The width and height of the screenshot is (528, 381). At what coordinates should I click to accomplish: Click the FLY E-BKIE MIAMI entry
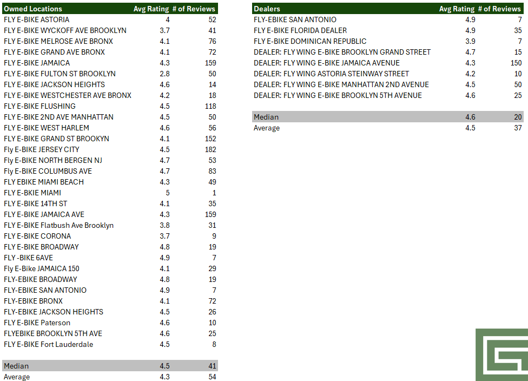pyautogui.click(x=32, y=193)
